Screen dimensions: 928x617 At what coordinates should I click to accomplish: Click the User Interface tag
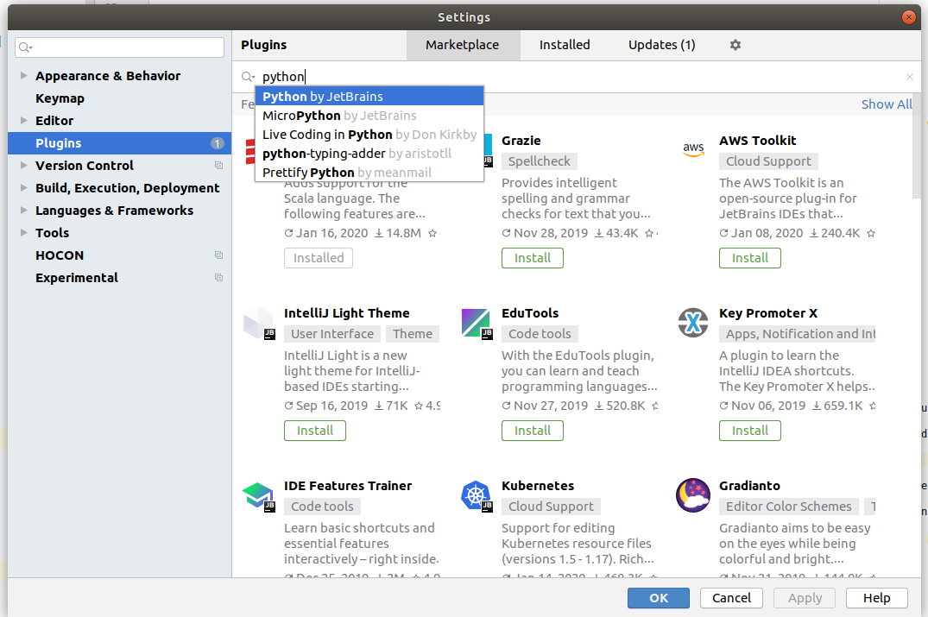click(332, 334)
